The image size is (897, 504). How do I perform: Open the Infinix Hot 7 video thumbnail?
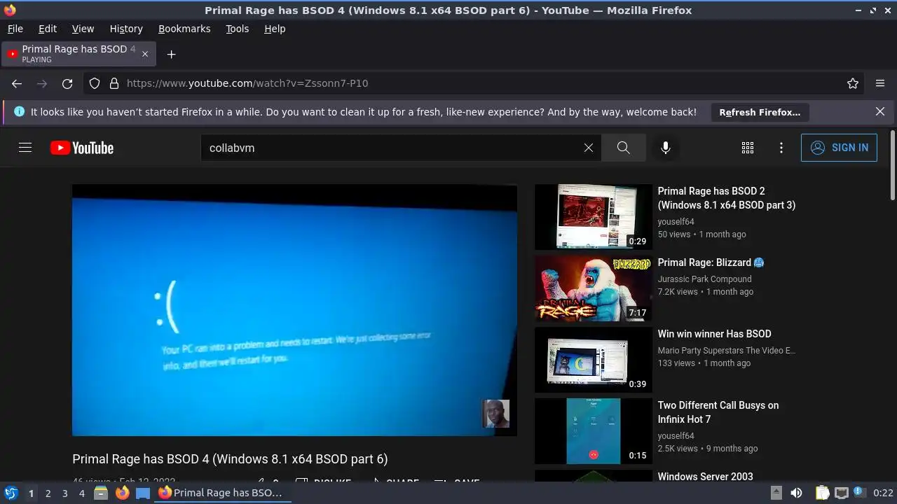click(x=594, y=431)
